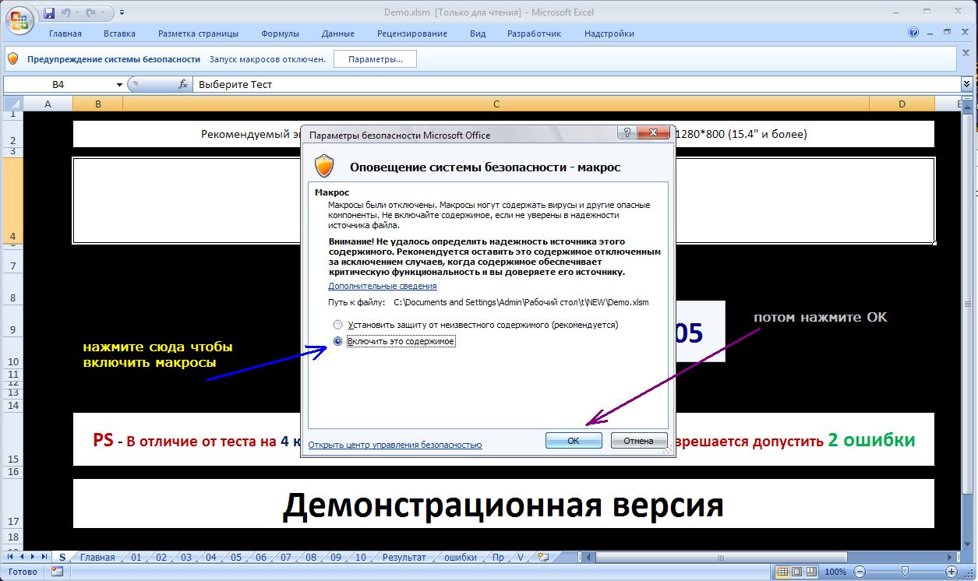
Task: Select column D header
Action: pos(902,104)
